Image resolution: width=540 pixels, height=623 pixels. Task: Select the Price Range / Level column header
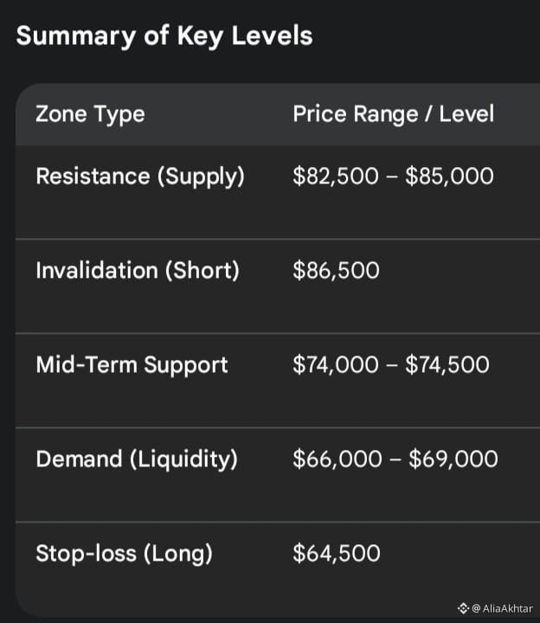tap(393, 114)
